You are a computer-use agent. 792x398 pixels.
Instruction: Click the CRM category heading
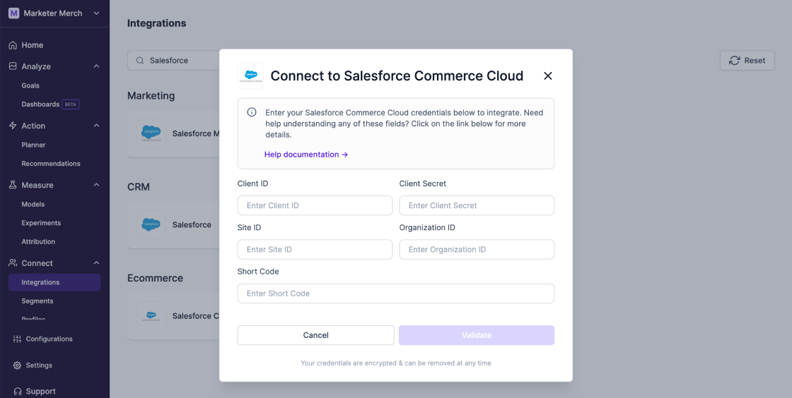coord(139,187)
